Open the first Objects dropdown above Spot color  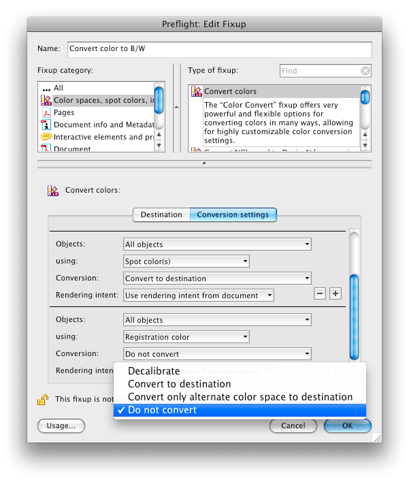pyautogui.click(x=217, y=244)
